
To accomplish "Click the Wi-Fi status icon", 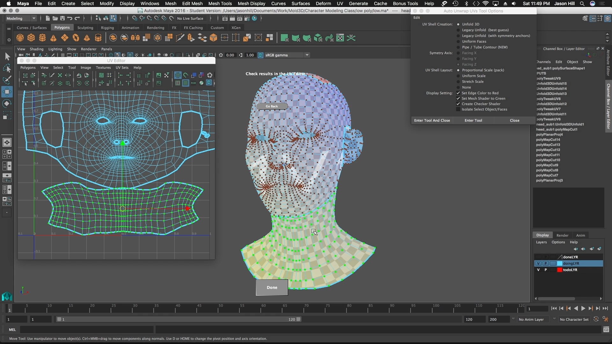I will tap(485, 4).
